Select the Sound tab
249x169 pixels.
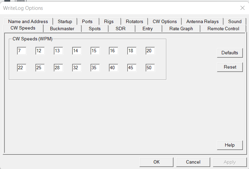click(x=235, y=21)
